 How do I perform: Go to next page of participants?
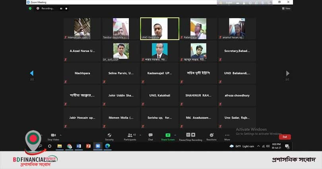[x=287, y=73]
